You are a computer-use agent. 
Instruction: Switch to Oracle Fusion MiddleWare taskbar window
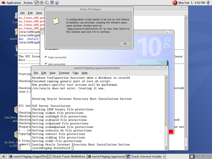tap(67, 157)
